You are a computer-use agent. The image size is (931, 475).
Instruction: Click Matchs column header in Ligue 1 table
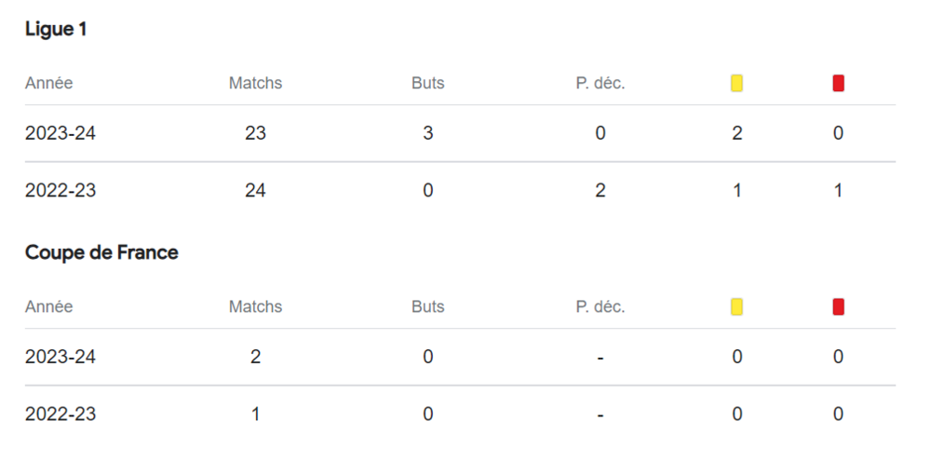click(x=255, y=83)
